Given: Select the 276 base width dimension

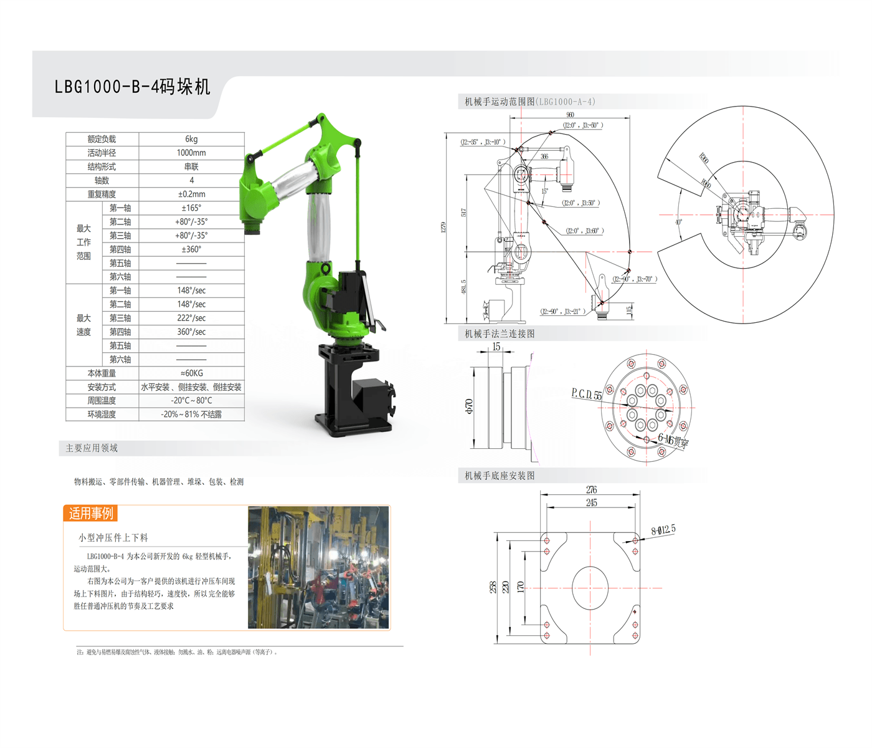Looking at the screenshot, I should [x=591, y=490].
